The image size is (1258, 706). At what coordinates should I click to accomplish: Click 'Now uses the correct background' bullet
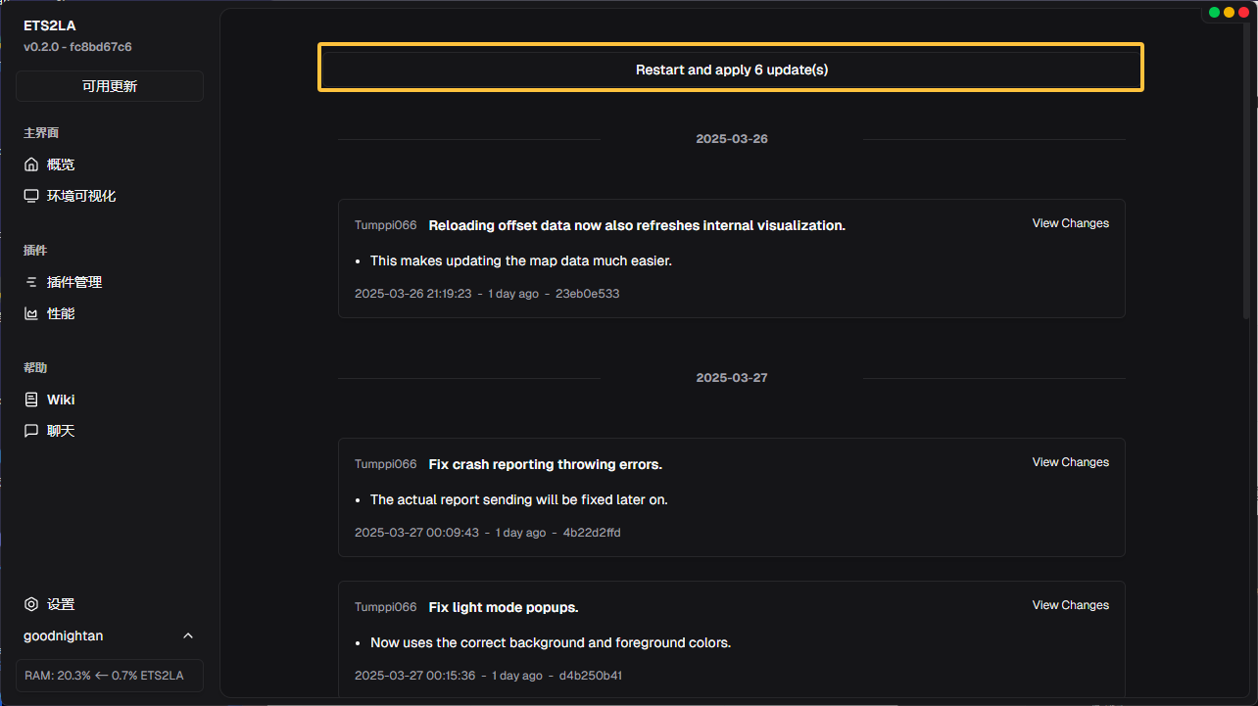(x=551, y=643)
